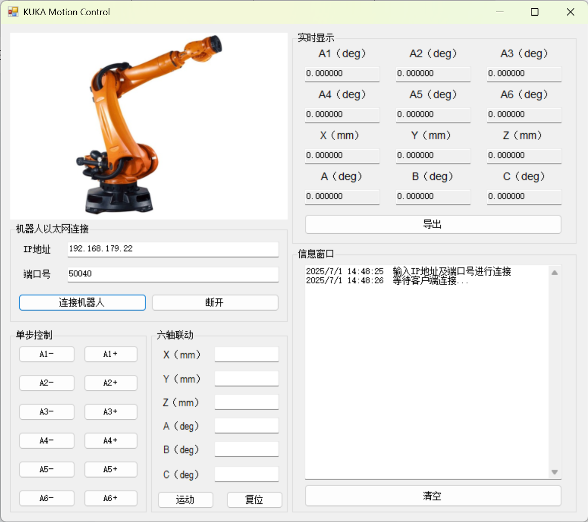Focus the 端口号 port input field
This screenshot has height=522, width=588.
click(x=173, y=274)
